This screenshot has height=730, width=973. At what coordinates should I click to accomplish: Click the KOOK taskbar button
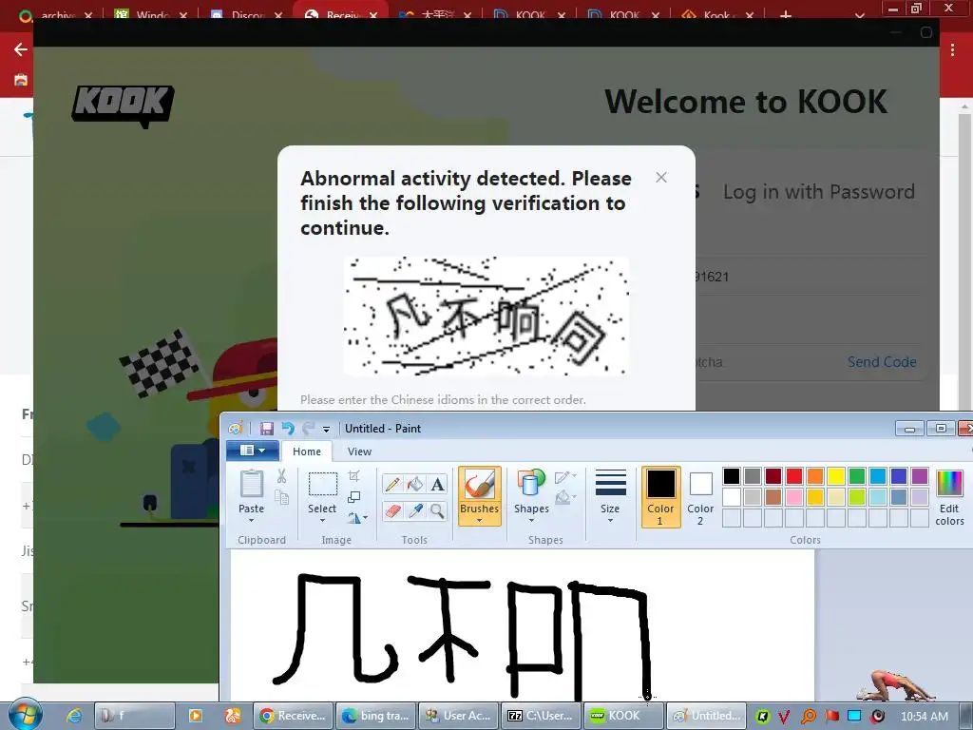(x=623, y=716)
